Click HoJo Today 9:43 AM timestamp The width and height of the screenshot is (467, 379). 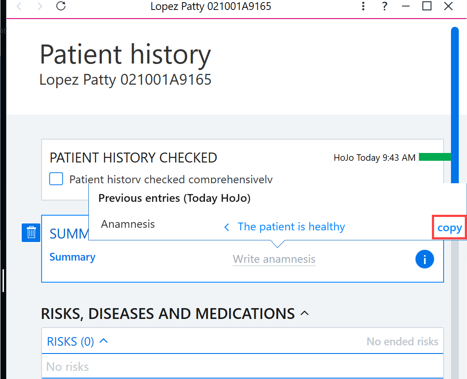(374, 157)
